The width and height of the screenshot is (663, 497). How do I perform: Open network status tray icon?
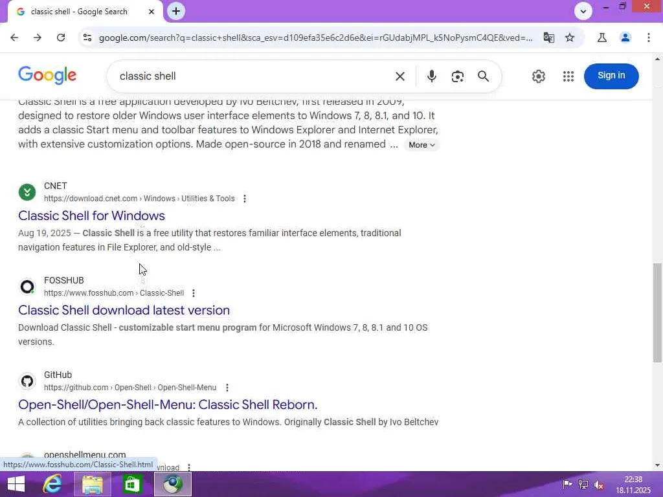click(583, 485)
